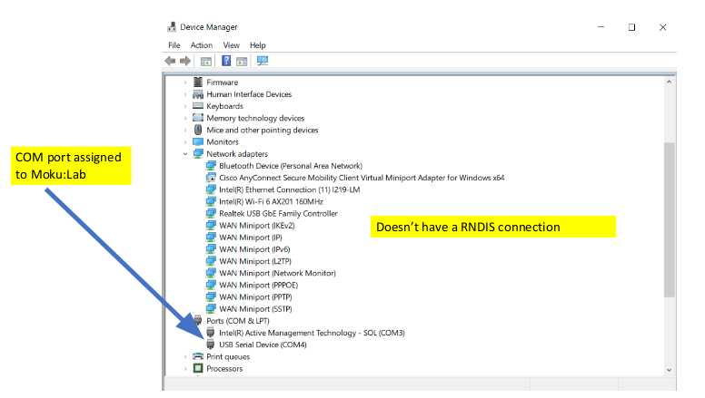Expand the Firmware node

[185, 83]
